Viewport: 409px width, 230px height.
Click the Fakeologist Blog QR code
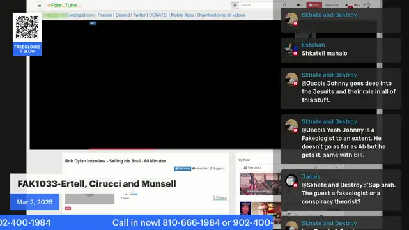coord(27,27)
